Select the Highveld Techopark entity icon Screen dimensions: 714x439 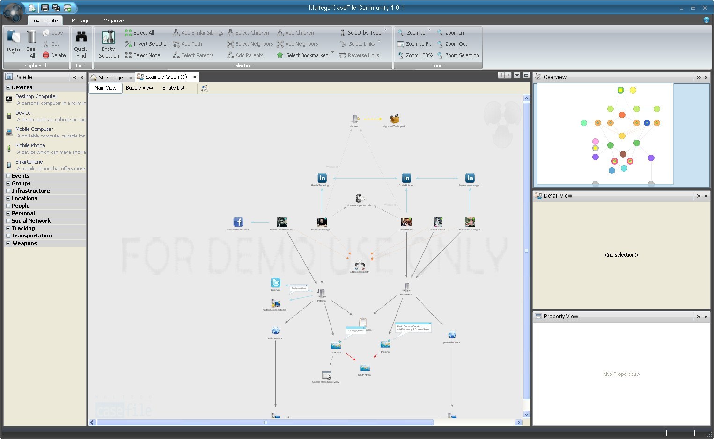[394, 119]
